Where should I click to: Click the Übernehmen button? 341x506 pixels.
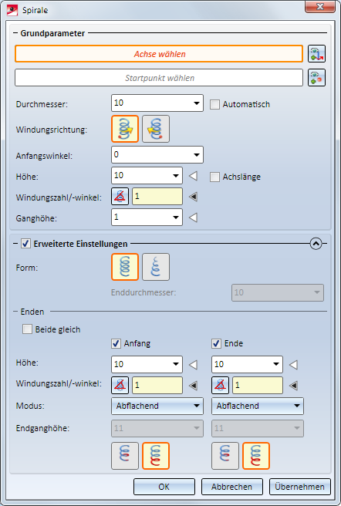tap(299, 487)
